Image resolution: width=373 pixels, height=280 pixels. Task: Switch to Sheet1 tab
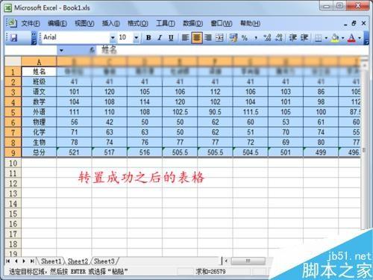point(51,261)
